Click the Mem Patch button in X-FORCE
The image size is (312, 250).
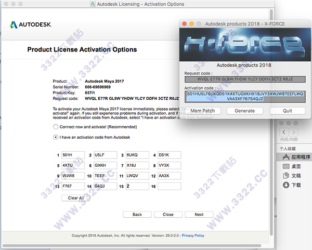203,111
